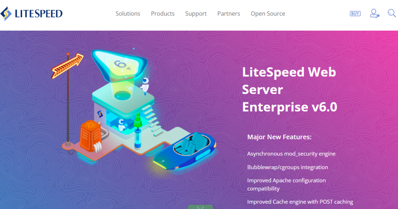Click Improved Apache configuration compatibility text
The width and height of the screenshot is (398, 209).
pyautogui.click(x=286, y=185)
